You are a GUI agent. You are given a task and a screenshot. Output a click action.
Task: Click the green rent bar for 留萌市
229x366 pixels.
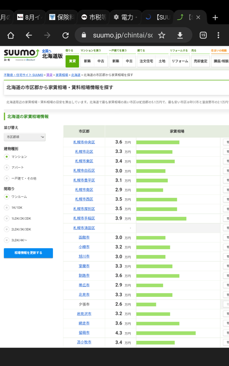pyautogui.click(x=166, y=333)
